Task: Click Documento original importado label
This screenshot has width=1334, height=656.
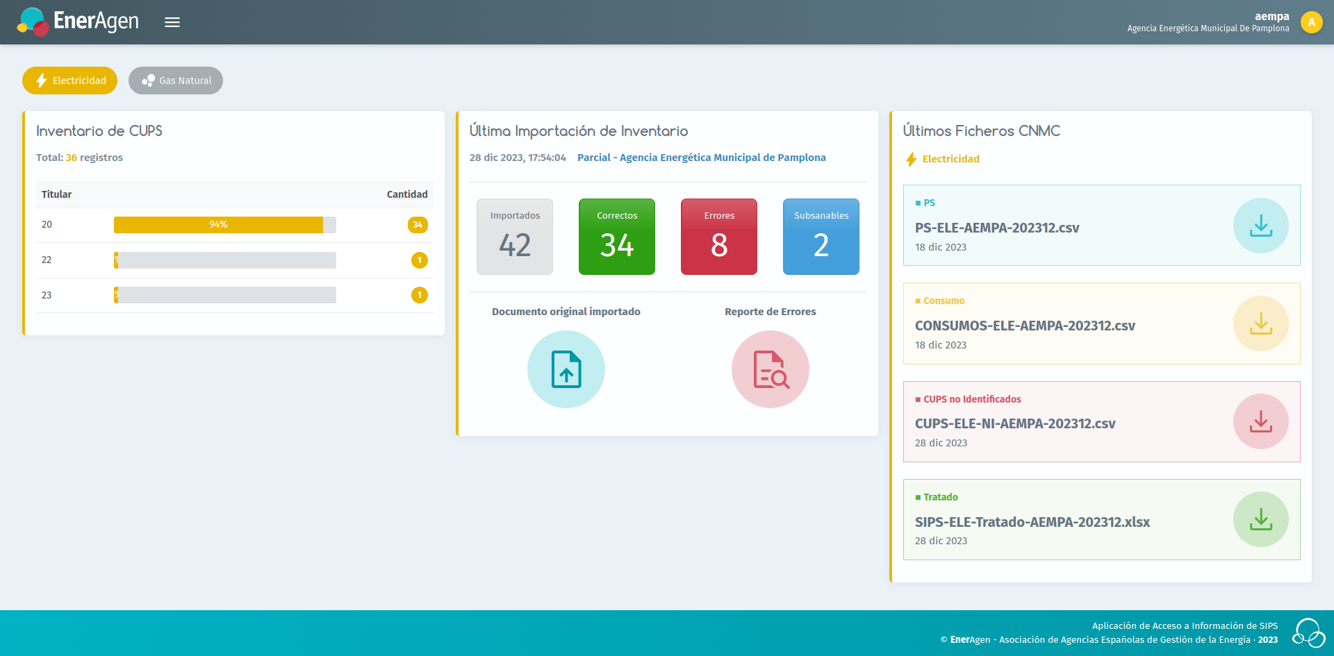Action: [566, 312]
